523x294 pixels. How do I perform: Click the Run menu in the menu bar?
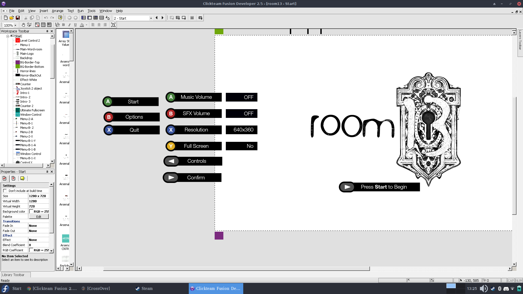(x=80, y=10)
